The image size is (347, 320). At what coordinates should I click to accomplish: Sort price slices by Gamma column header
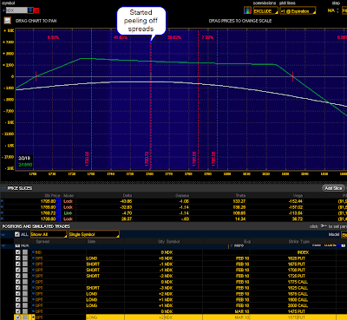[182, 196]
